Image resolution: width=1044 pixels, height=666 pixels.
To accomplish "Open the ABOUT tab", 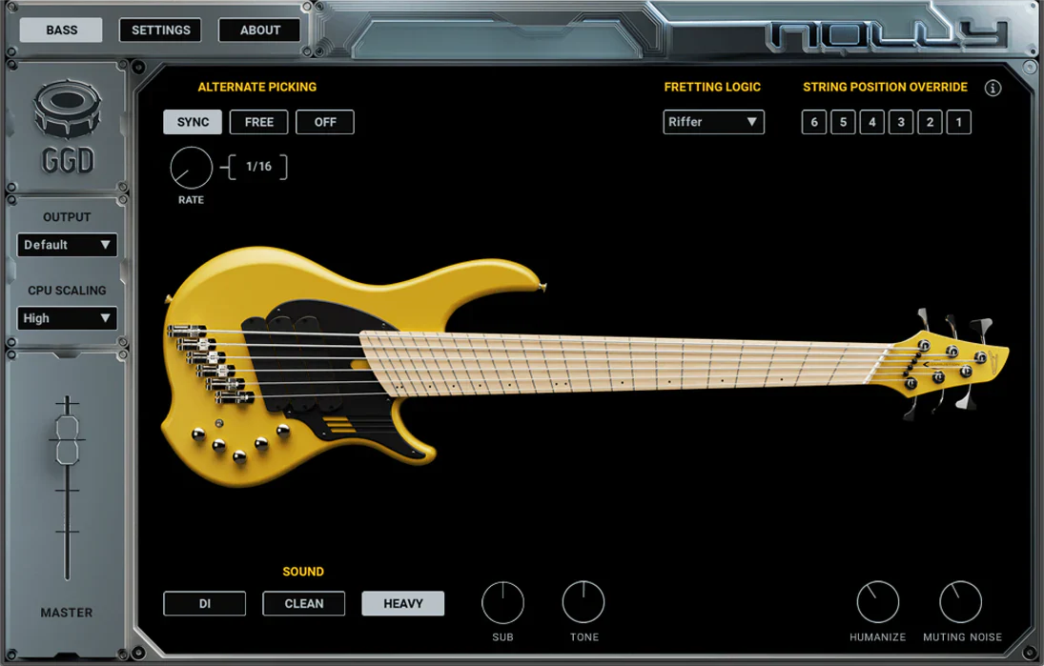I will tap(259, 30).
